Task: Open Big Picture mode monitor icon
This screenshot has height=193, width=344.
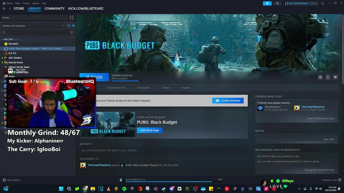Action: (x=323, y=3)
